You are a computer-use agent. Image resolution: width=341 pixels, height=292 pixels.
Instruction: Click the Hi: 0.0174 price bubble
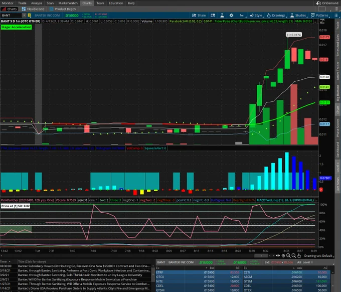pyautogui.click(x=294, y=35)
